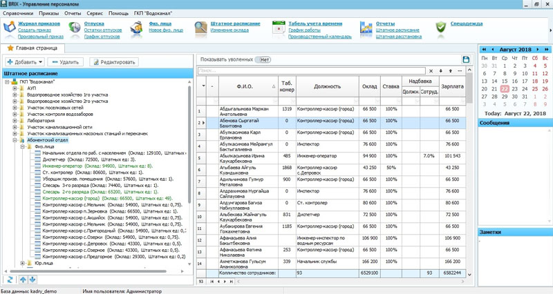Clear search with the X icon

431,71
